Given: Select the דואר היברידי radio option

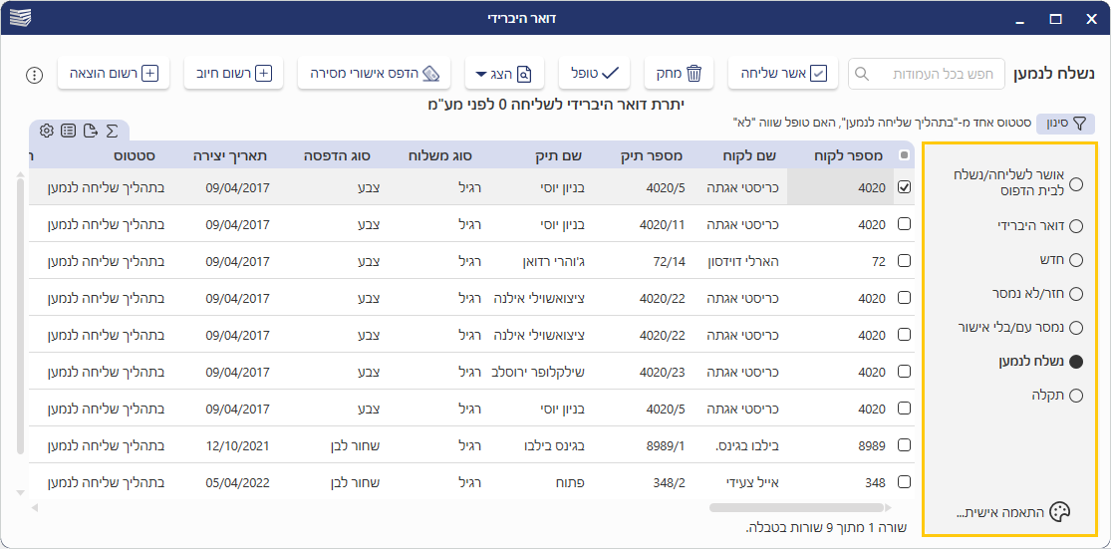Looking at the screenshot, I should pyautogui.click(x=1075, y=226).
